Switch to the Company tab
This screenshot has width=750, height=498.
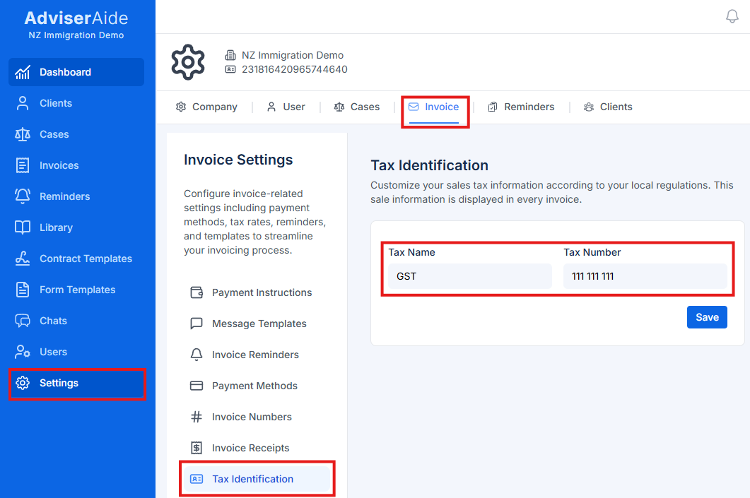click(x=207, y=107)
